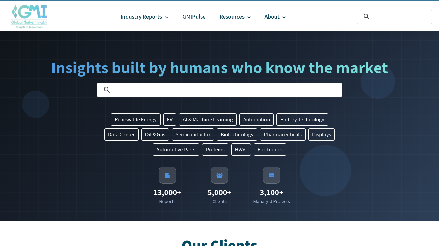Expand the About menu chevron
The width and height of the screenshot is (439, 246).
pyautogui.click(x=284, y=17)
